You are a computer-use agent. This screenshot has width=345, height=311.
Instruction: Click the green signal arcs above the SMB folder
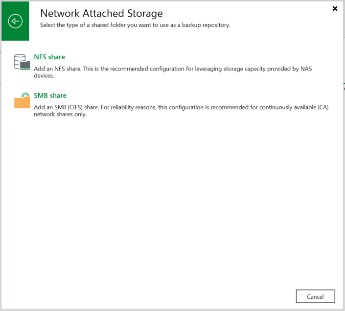[25, 95]
